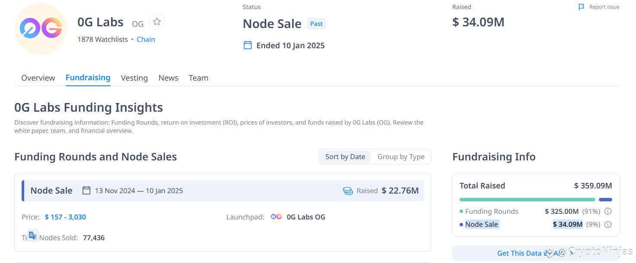Viewport: 636px width, 263px height.
Task: Click the green funding rounds progress bar
Action: tap(527, 200)
